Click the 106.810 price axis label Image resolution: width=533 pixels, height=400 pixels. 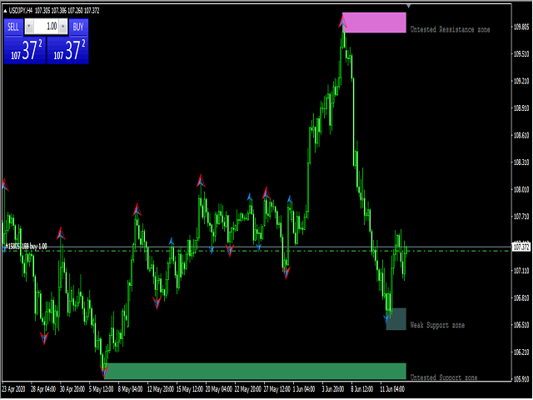(x=521, y=297)
